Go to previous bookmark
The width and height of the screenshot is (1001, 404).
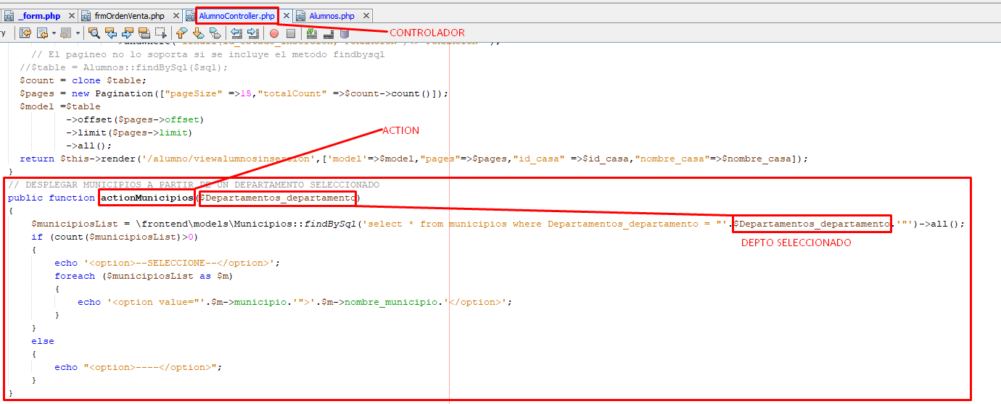[x=181, y=33]
